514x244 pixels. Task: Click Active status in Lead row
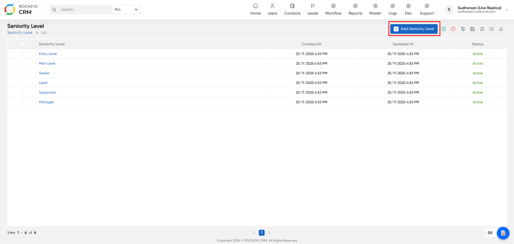(x=478, y=83)
